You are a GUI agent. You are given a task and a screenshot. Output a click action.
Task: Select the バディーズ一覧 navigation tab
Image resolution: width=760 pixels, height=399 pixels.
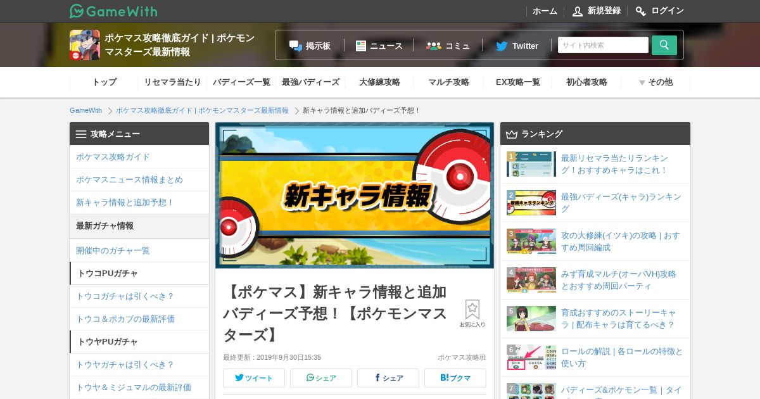pos(241,82)
